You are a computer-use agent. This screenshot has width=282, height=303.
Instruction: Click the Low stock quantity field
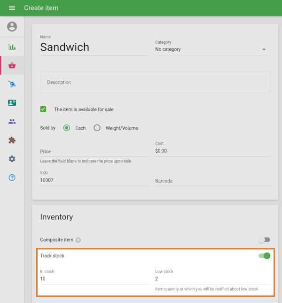212,279
